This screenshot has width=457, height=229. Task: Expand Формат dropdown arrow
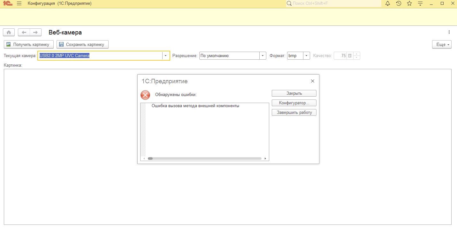pyautogui.click(x=306, y=56)
